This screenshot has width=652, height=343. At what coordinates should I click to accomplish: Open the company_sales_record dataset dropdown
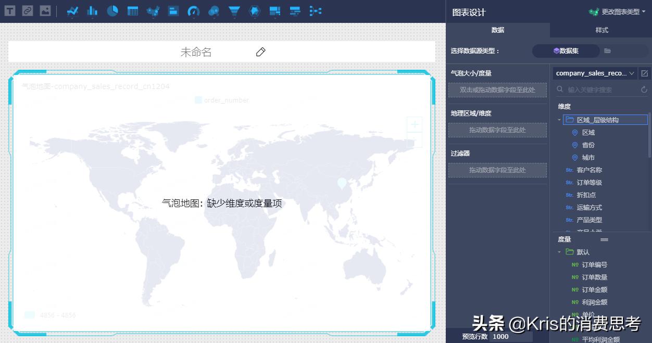click(x=594, y=73)
